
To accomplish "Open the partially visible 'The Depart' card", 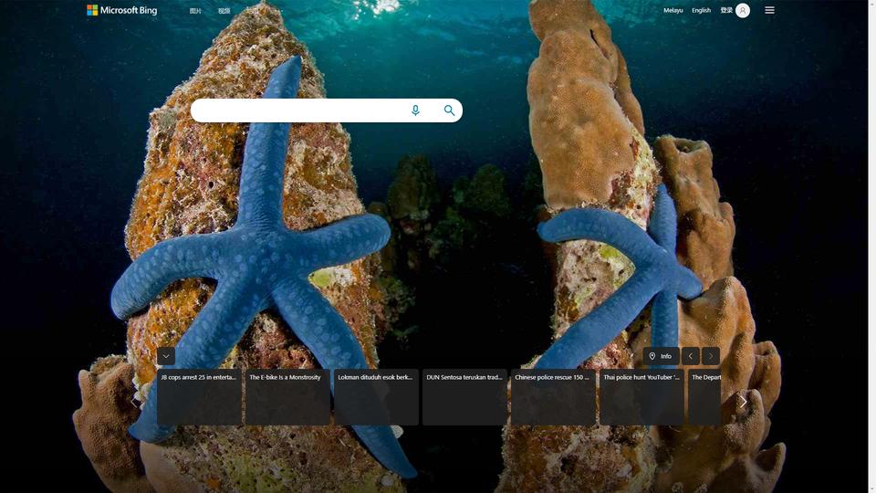I will (704, 397).
